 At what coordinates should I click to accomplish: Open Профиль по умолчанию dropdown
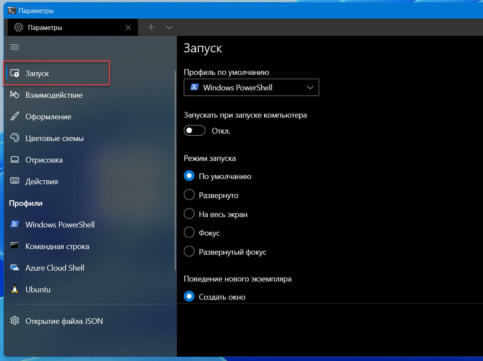pyautogui.click(x=251, y=87)
